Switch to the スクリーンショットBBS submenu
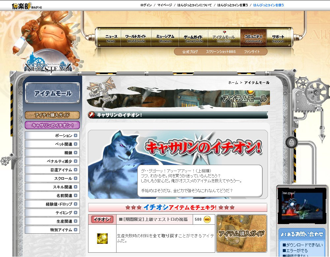This screenshot has height=257, width=330. point(221,52)
